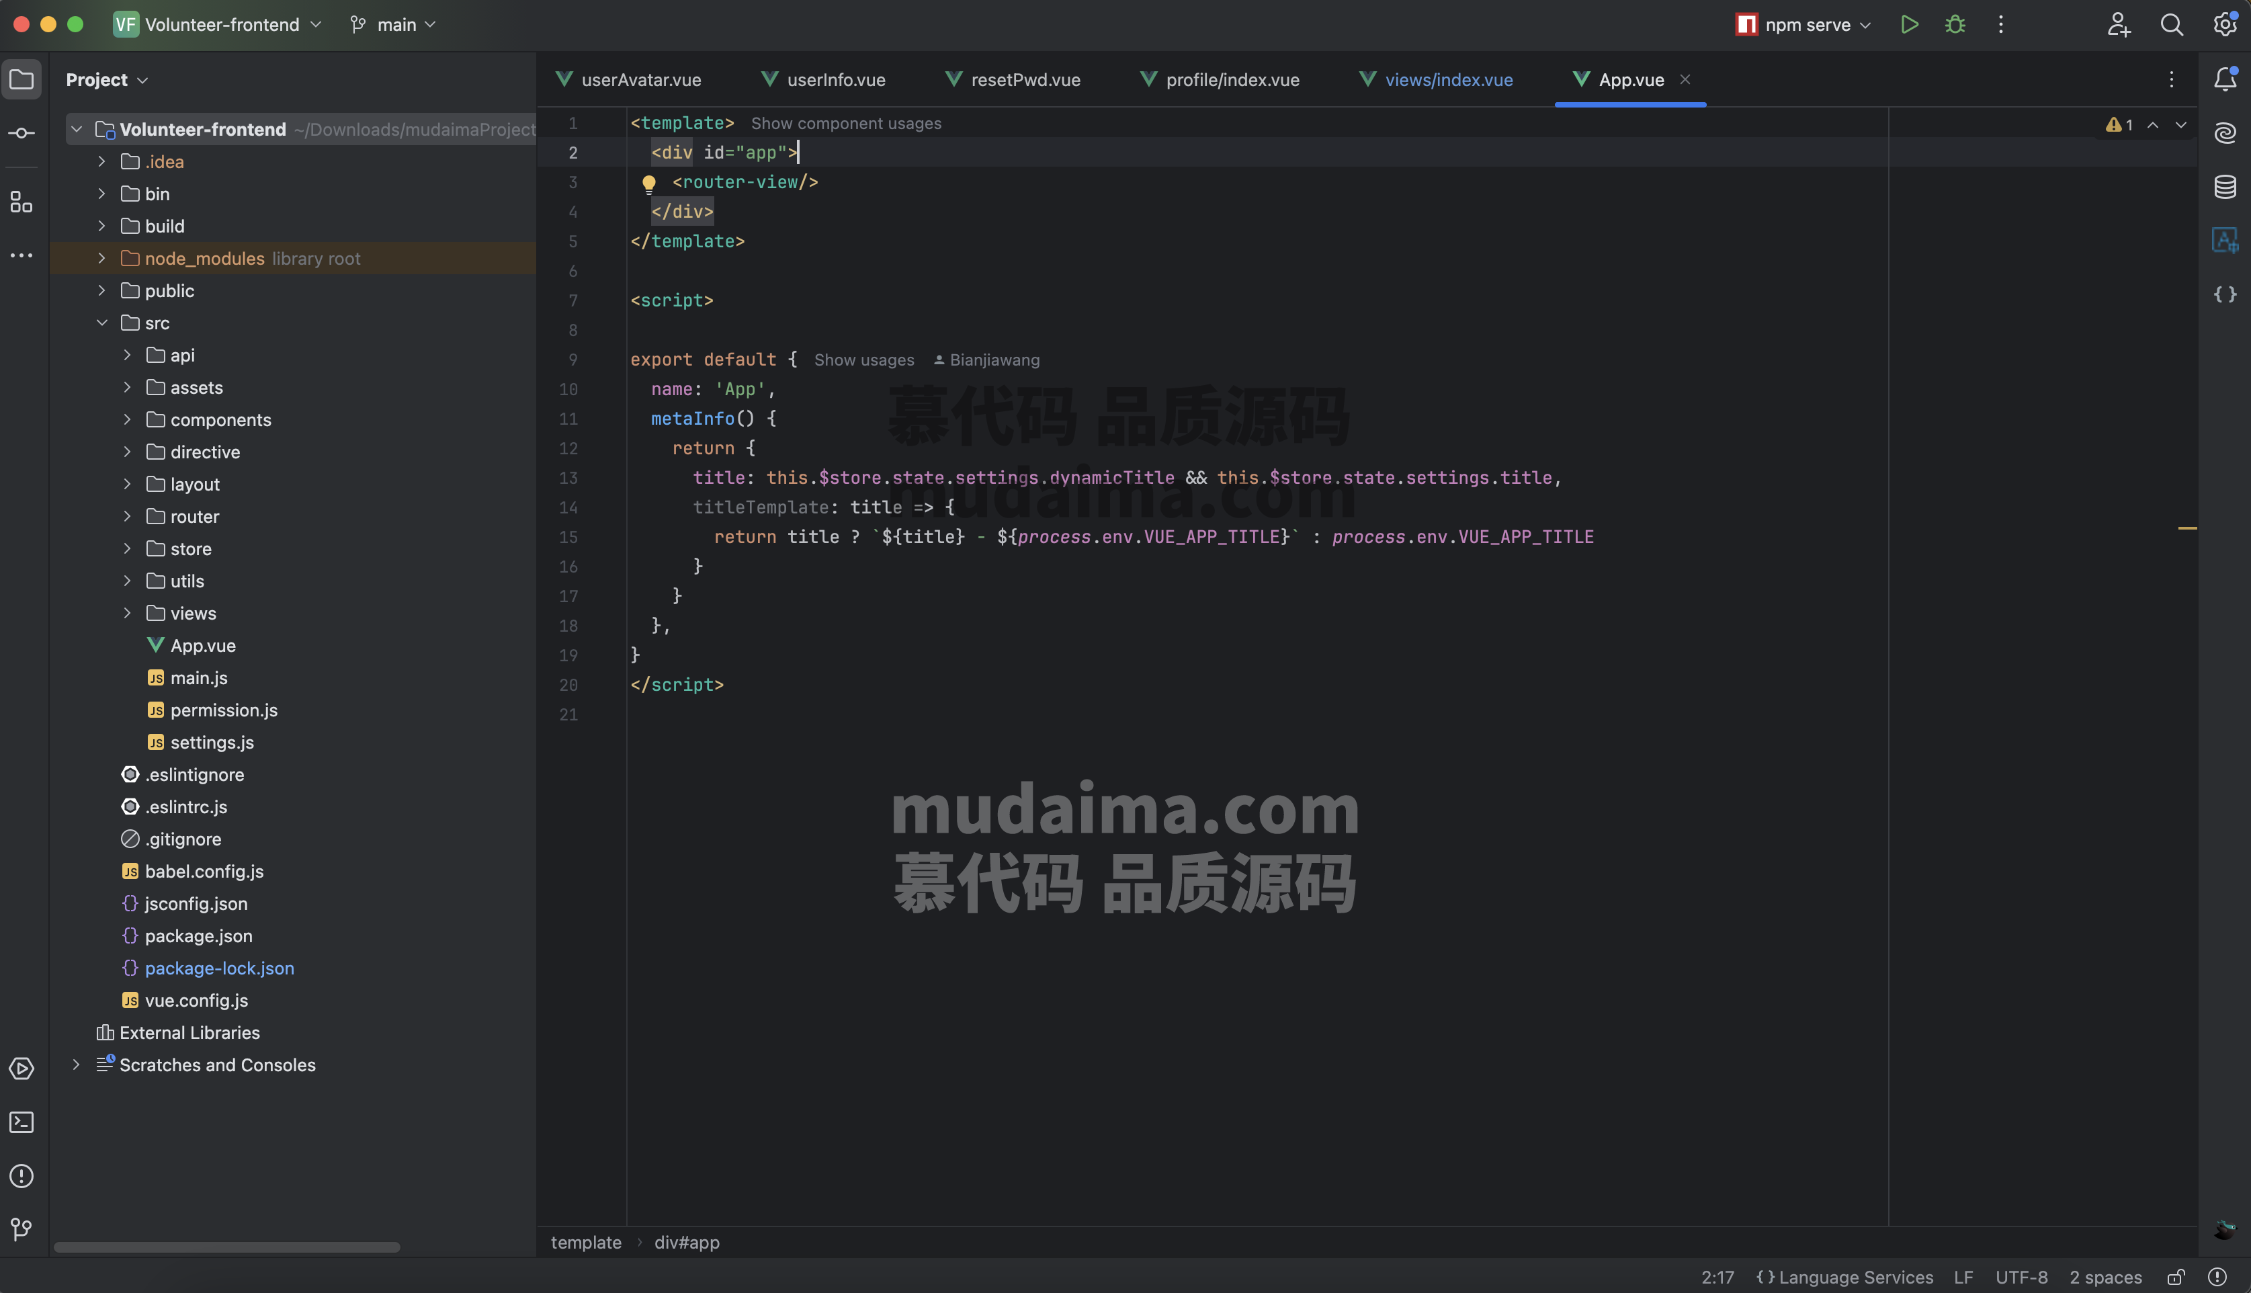
Task: Change UTF-8 file encoding
Action: pyautogui.click(x=2022, y=1277)
